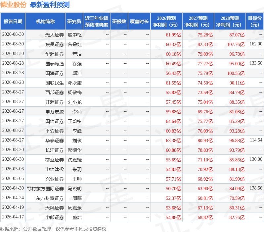Viewport: 264px width, 232px height.
Task: Select the 近三年业绩预测准确度 header
Action: click(x=97, y=22)
